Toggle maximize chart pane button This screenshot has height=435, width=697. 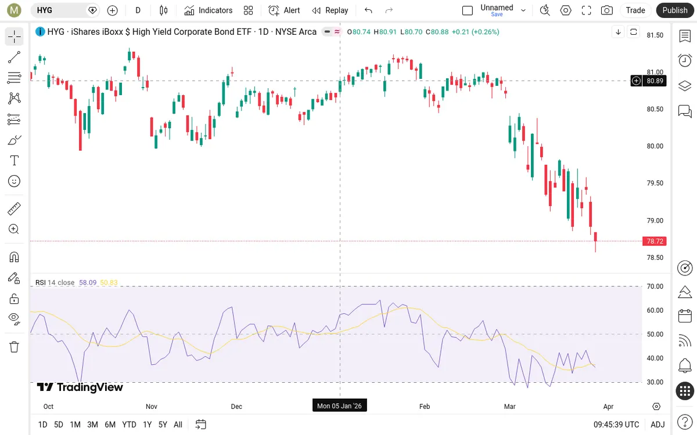point(634,32)
